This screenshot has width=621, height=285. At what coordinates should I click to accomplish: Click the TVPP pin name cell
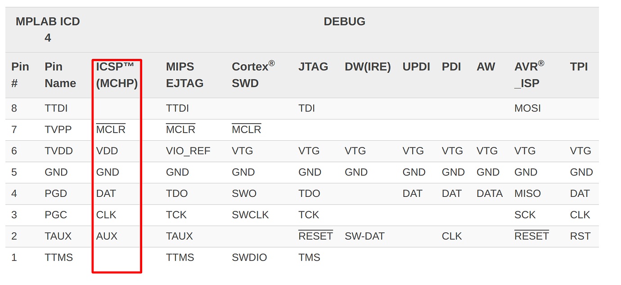(x=58, y=130)
